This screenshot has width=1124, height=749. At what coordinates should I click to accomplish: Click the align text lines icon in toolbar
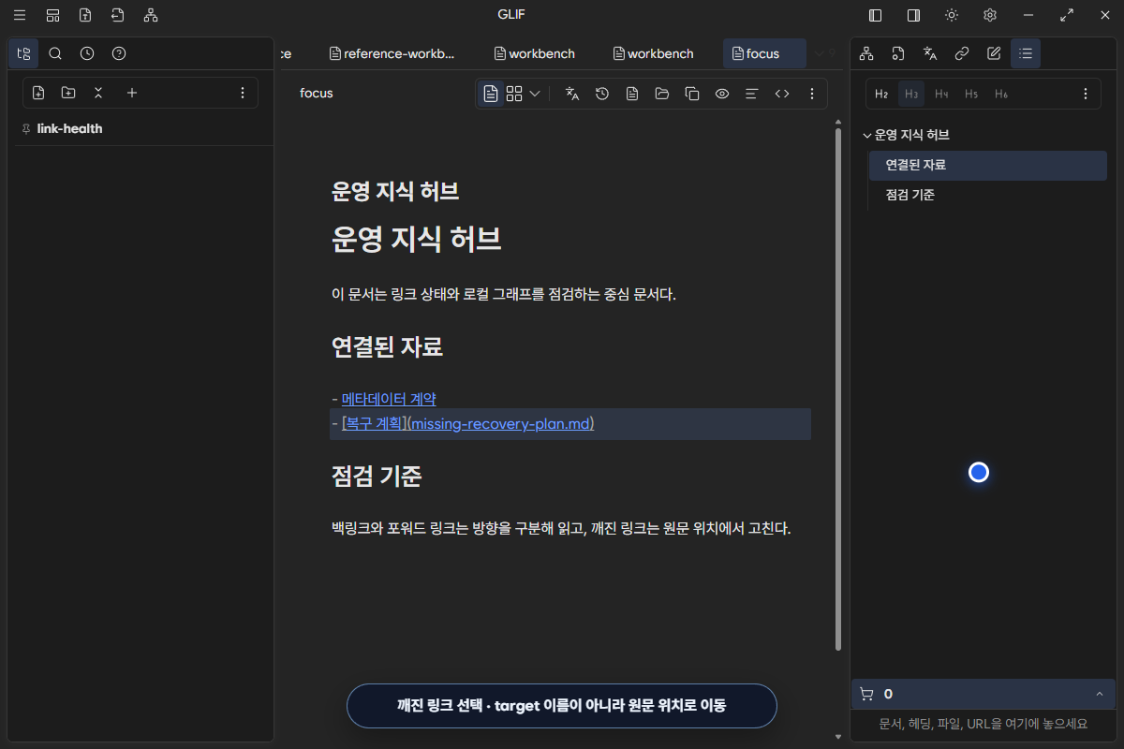pyautogui.click(x=751, y=94)
